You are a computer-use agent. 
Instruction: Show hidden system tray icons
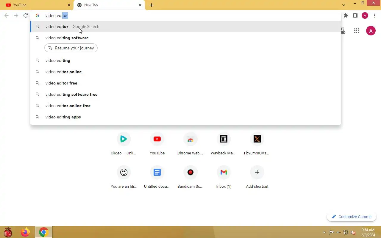tap(324, 232)
